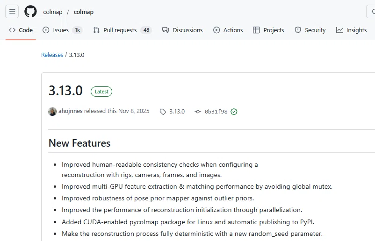Viewport: 375px width, 241px height.
Task: Click the Code angle-brackets icon
Action: pos(12,30)
